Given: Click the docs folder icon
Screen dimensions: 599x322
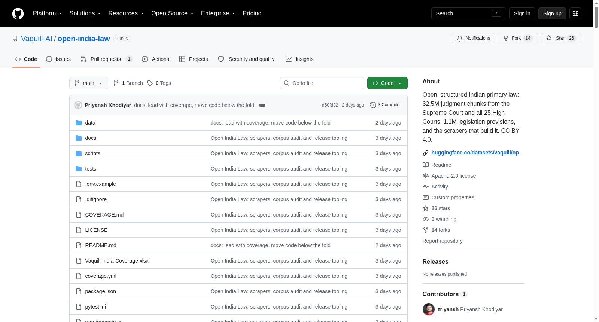Looking at the screenshot, I should [x=79, y=138].
